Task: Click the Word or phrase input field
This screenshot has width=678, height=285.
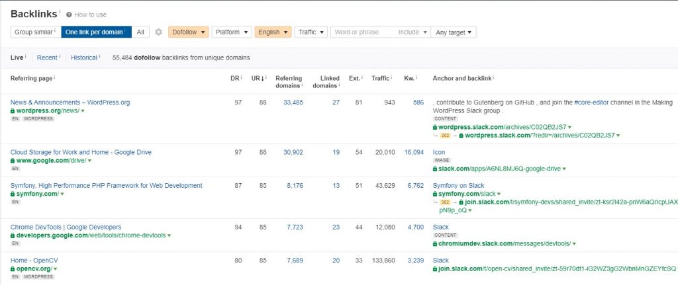Action: 362,32
